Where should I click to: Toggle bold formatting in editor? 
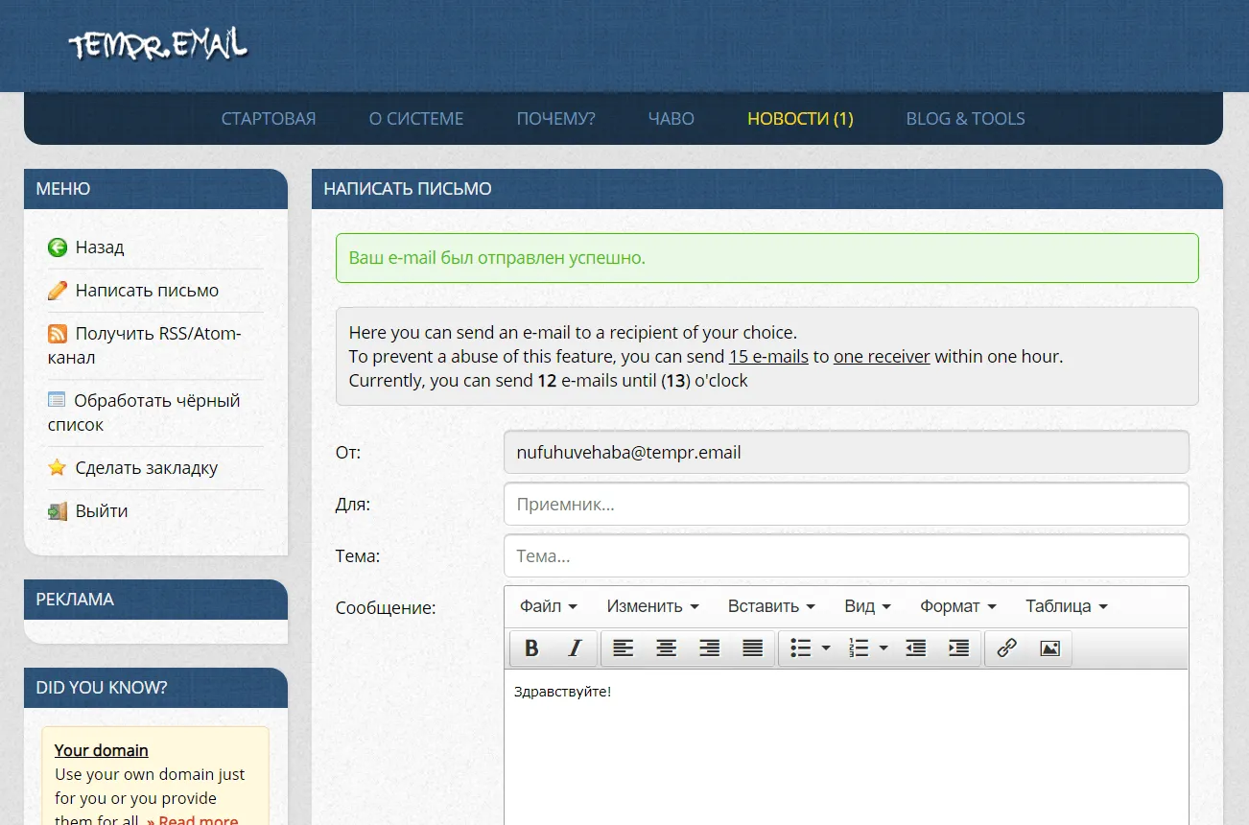click(531, 648)
